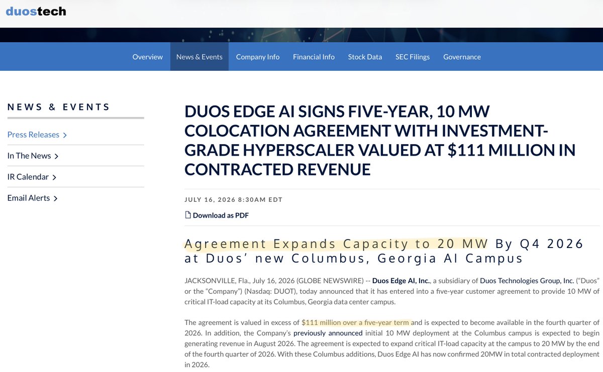The width and height of the screenshot is (603, 372).
Task: Click the chevron next to Email Alerts
Action: 55,198
